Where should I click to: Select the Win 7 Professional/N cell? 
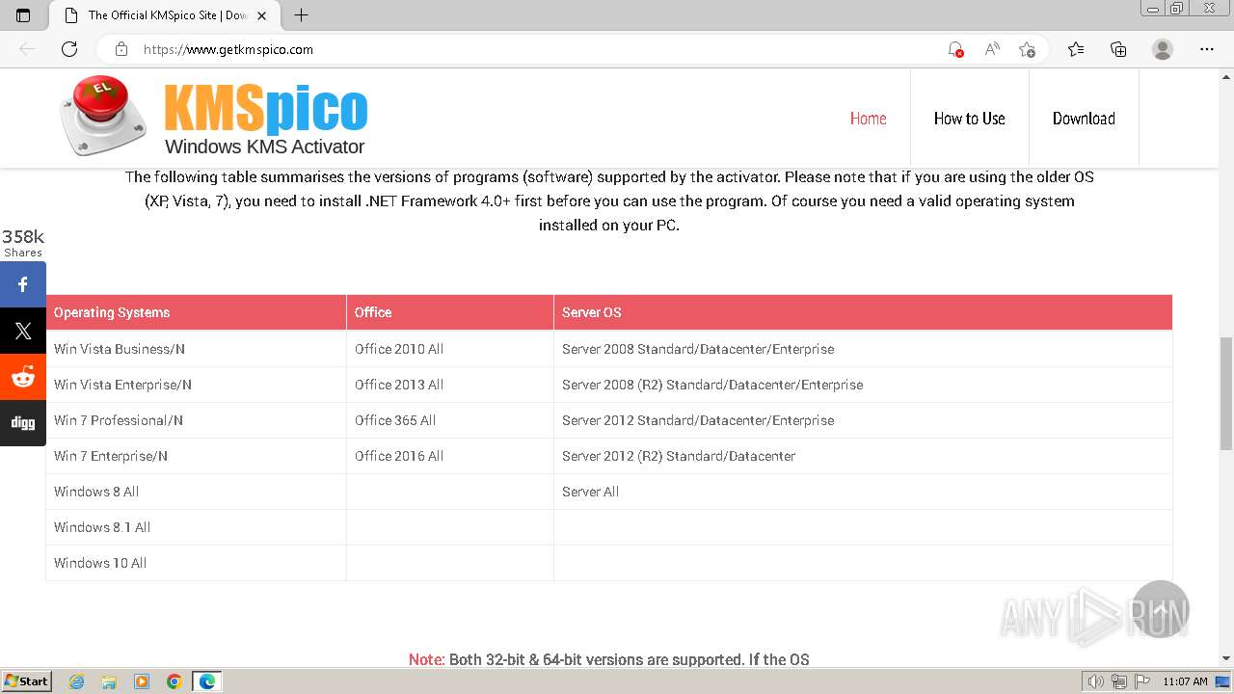pyautogui.click(x=197, y=420)
